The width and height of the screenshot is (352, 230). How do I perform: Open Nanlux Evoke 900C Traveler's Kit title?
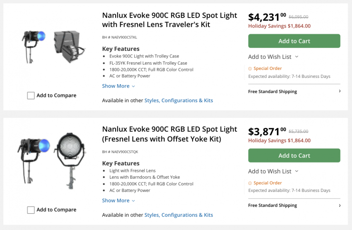click(x=169, y=19)
